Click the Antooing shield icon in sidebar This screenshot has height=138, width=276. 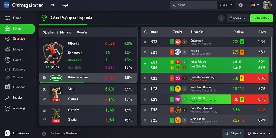click(x=7, y=108)
